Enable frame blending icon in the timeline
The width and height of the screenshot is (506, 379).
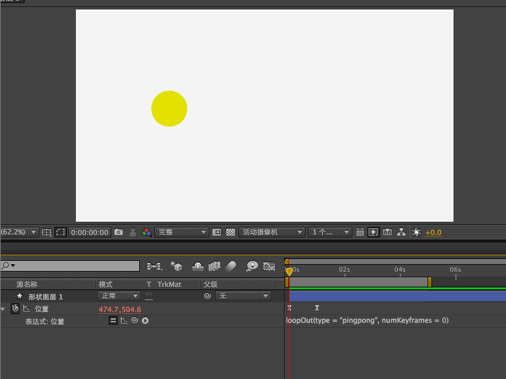(214, 266)
